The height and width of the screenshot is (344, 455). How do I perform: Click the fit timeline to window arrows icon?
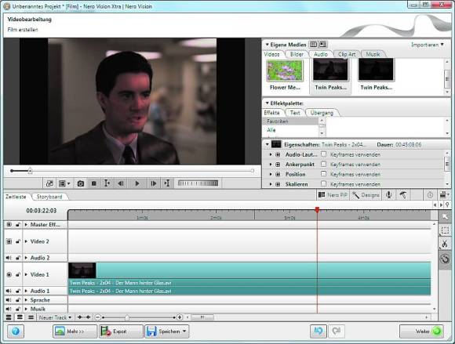tap(84, 317)
